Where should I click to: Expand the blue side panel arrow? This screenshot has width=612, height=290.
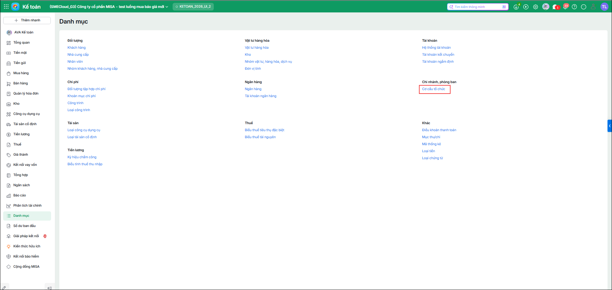click(609, 126)
